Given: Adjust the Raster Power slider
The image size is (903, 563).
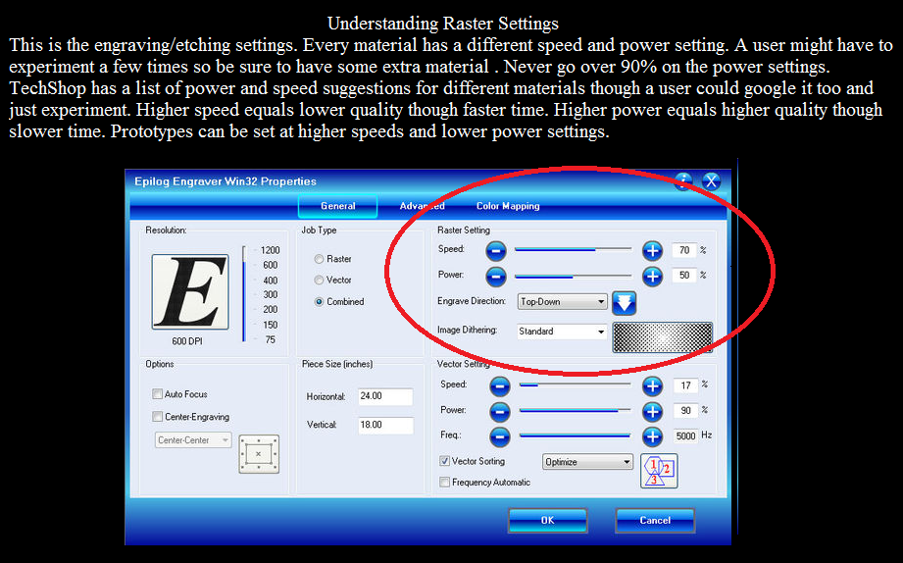Looking at the screenshot, I should [x=573, y=277].
